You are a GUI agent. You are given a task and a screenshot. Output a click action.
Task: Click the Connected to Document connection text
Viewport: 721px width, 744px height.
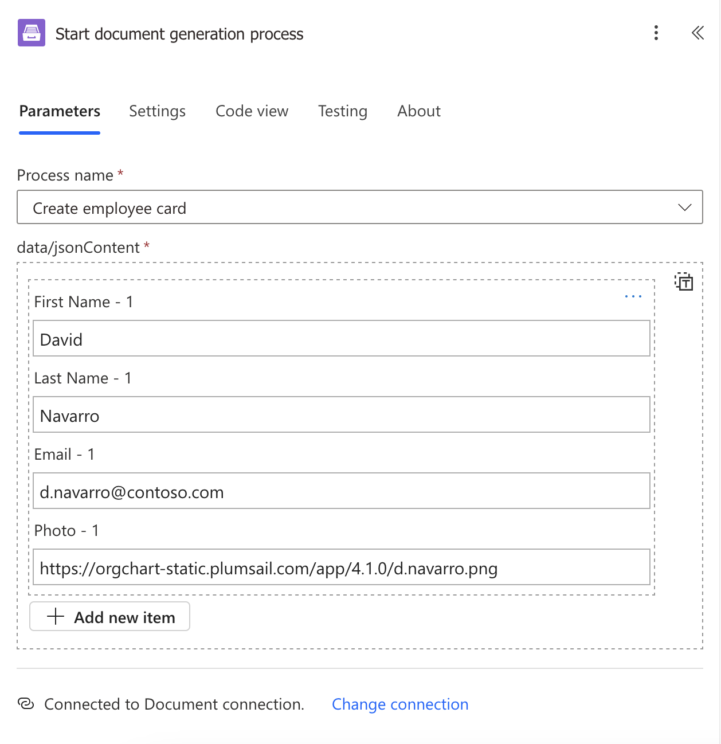(x=174, y=704)
